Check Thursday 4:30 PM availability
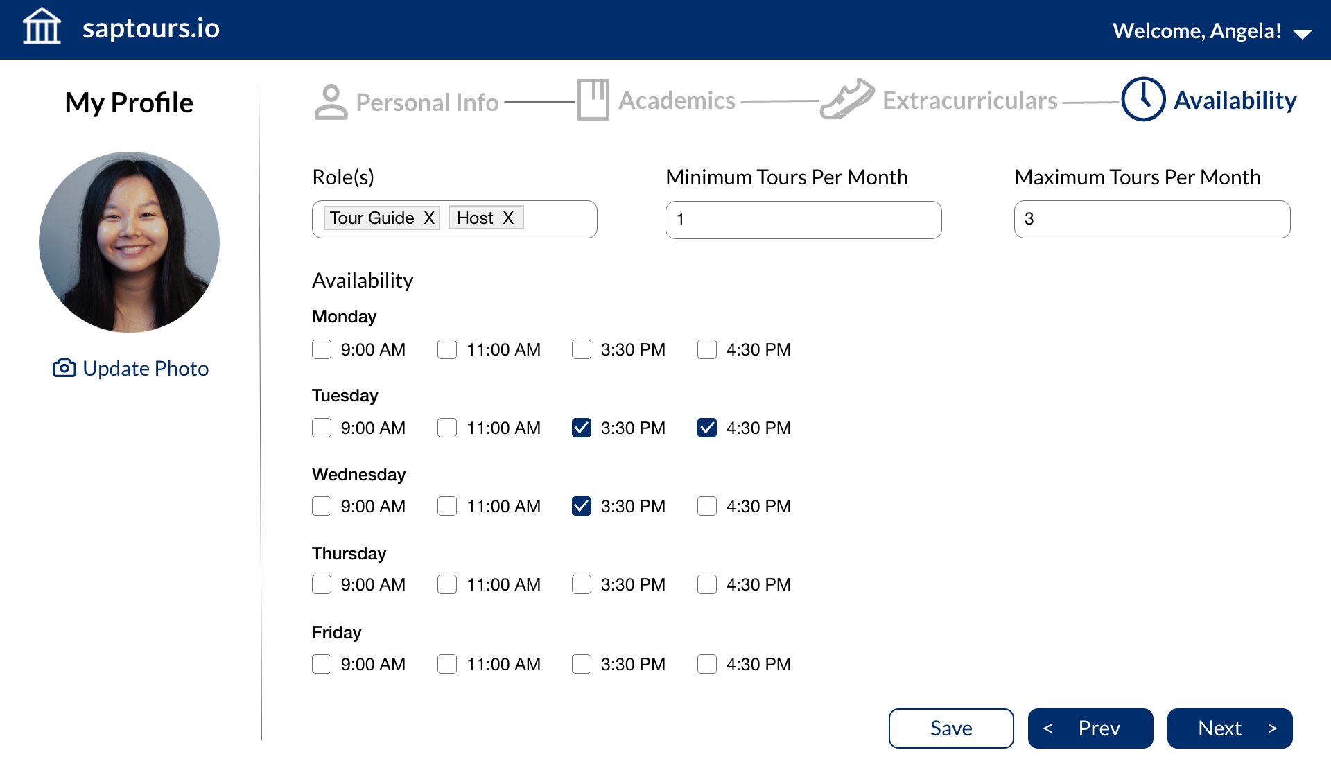 707,584
